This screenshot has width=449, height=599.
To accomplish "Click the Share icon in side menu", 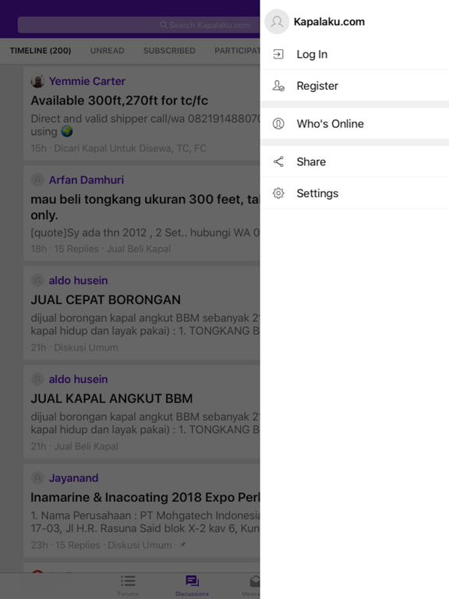I will point(278,161).
